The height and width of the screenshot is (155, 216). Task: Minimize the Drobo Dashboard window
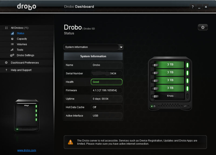199,7
